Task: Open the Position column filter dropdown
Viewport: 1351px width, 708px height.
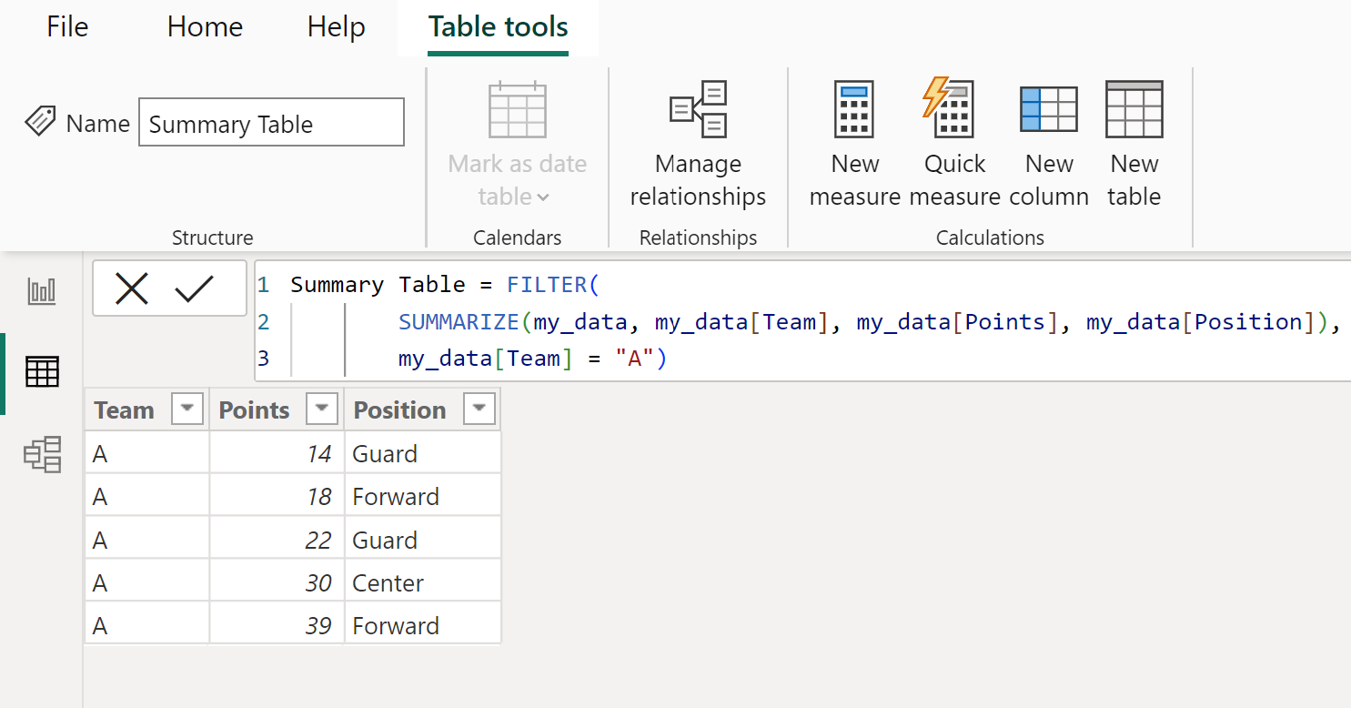Action: [x=479, y=409]
